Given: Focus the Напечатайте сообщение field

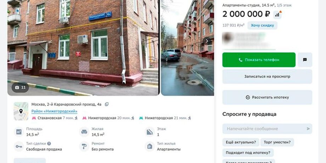Looking at the screenshot, I should tap(267, 129).
